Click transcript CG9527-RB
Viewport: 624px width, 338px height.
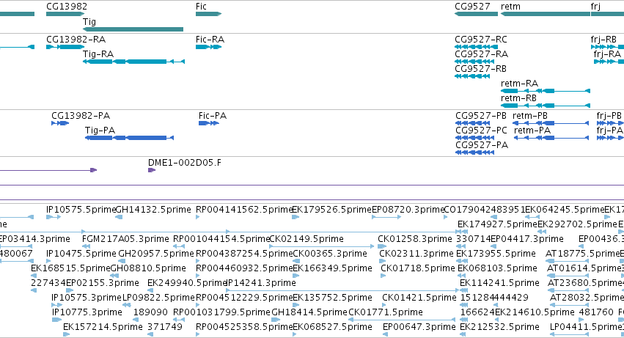tap(481, 69)
